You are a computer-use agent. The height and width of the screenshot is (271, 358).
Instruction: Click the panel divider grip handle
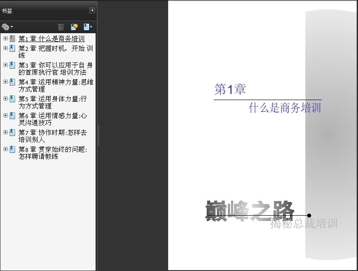[x=98, y=135]
